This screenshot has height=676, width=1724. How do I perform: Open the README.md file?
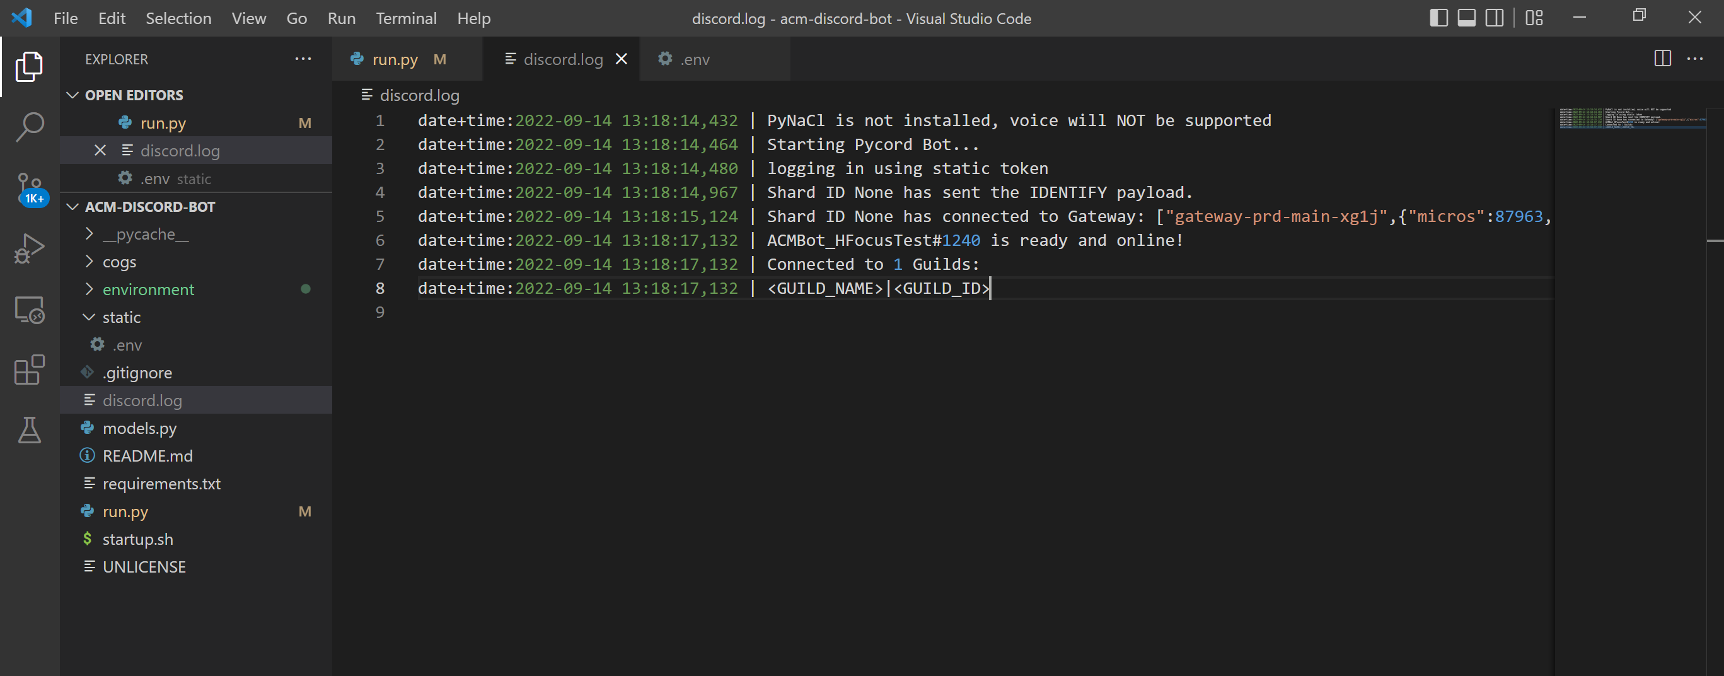tap(196, 456)
